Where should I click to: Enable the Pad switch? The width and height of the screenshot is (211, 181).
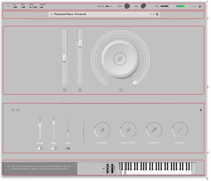(x=68, y=148)
